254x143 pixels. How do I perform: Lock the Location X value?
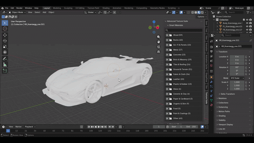click(x=246, y=57)
